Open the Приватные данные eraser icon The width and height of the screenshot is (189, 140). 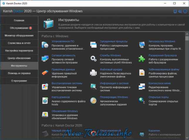click(45, 73)
